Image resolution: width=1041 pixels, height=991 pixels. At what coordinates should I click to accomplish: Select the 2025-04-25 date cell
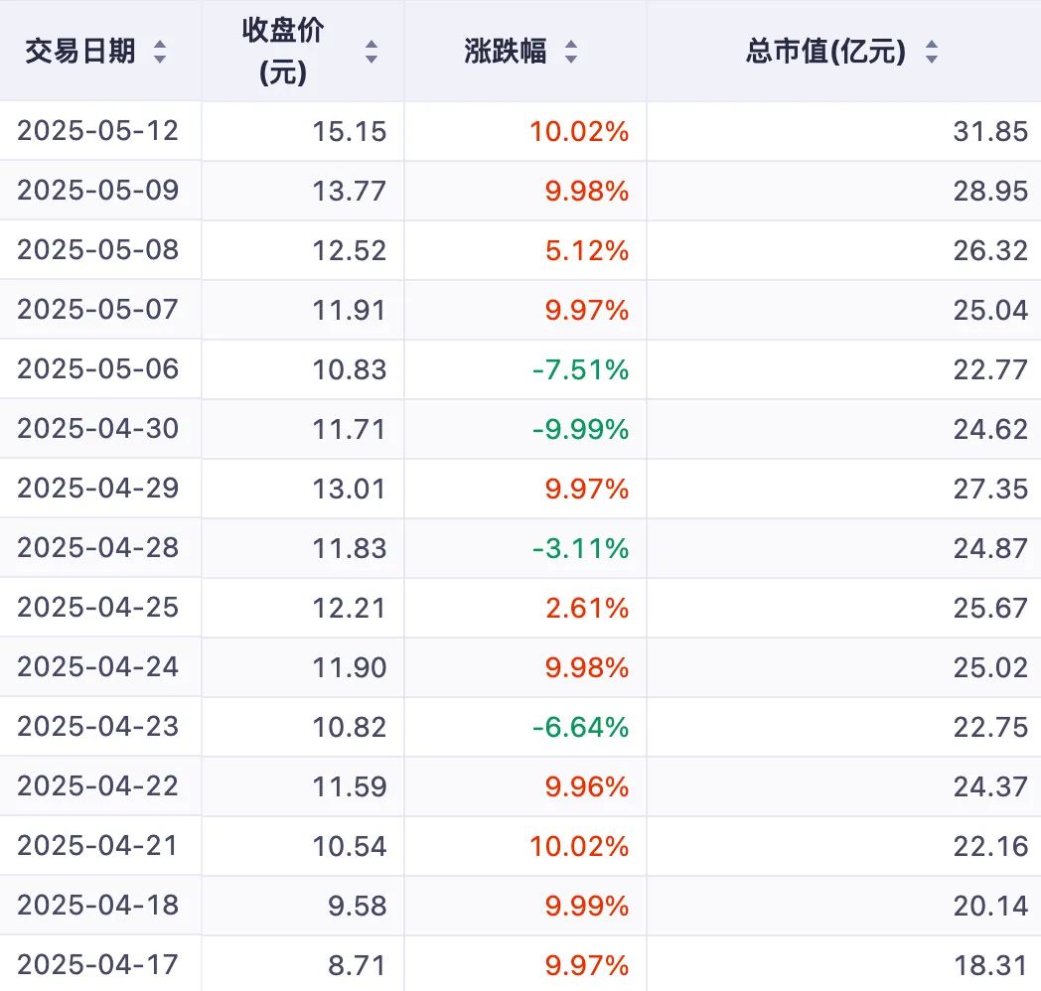pos(98,608)
